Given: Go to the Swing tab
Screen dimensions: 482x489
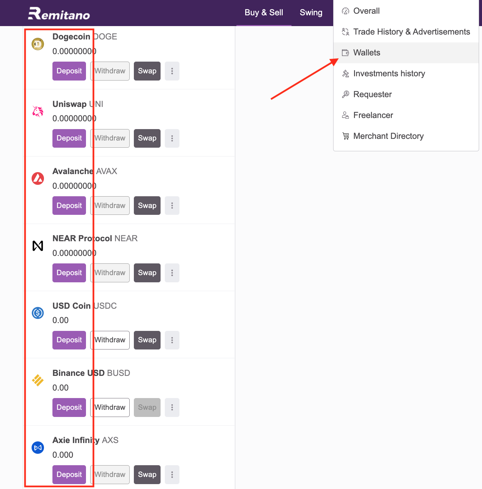Looking at the screenshot, I should coord(311,13).
